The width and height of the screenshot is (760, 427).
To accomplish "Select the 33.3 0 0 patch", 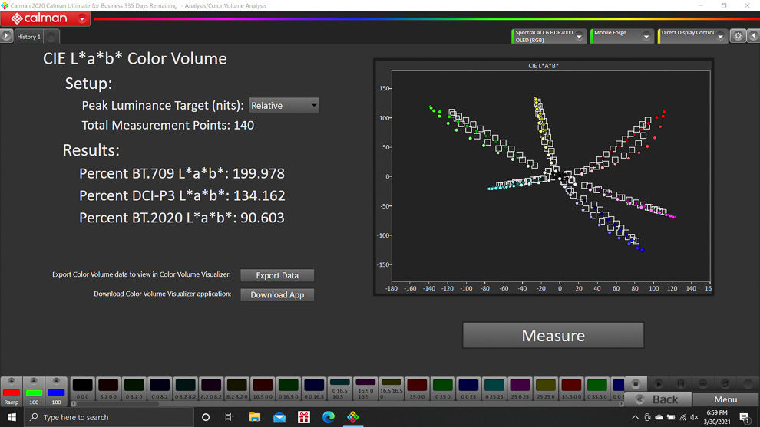I will (571, 389).
